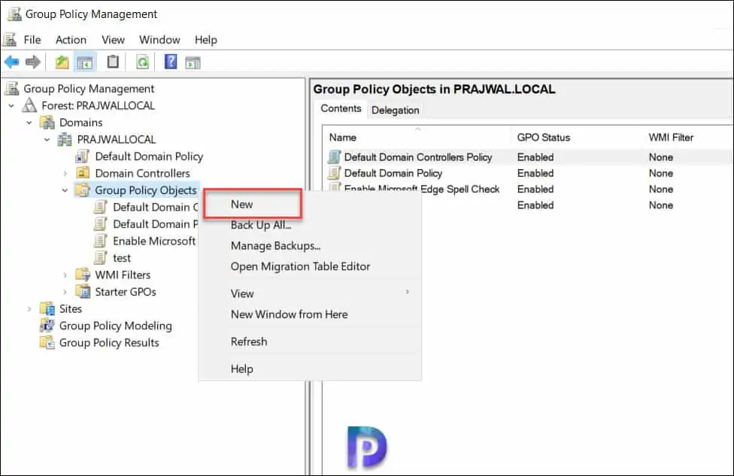Select Group Policy Results in tree
The image size is (734, 476).
109,343
